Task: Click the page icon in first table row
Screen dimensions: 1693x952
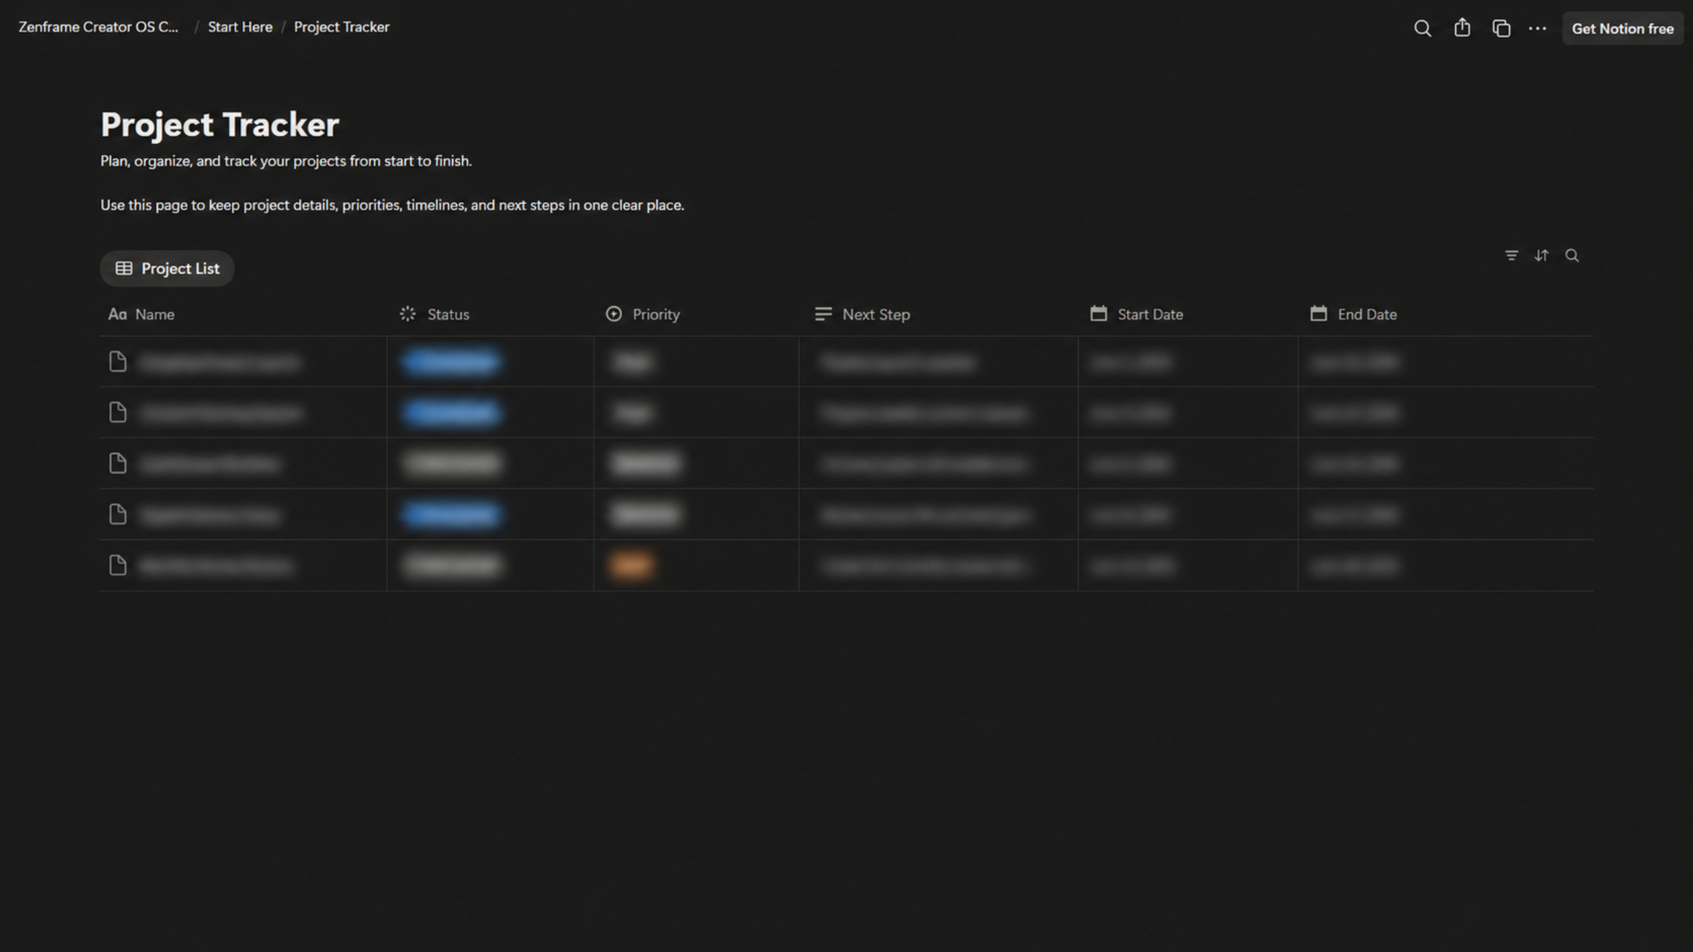Action: pyautogui.click(x=118, y=362)
